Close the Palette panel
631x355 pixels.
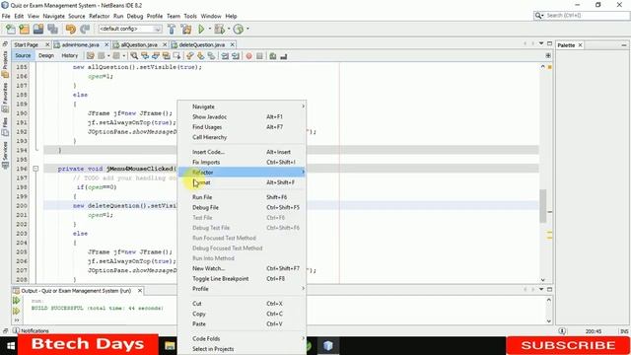click(x=581, y=45)
